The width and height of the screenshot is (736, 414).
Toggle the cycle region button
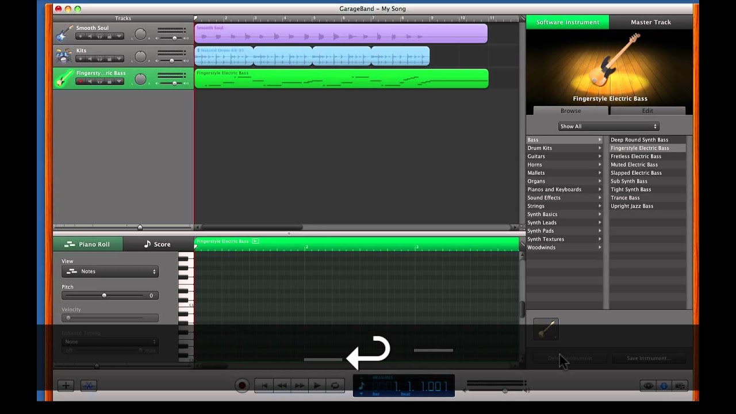pos(335,386)
